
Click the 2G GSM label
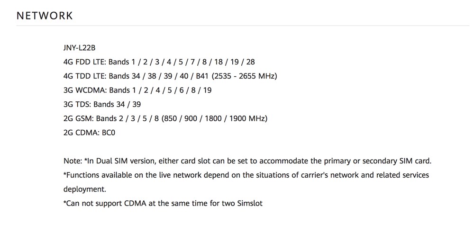(x=78, y=118)
